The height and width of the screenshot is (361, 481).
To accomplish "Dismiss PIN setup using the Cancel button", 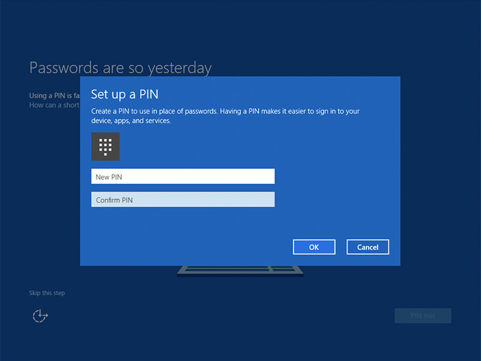I will click(367, 247).
